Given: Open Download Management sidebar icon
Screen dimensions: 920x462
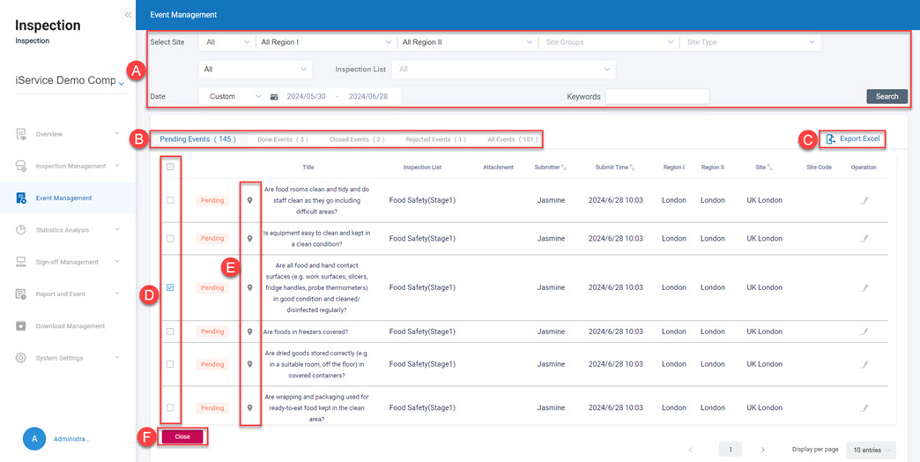Looking at the screenshot, I should 21,326.
